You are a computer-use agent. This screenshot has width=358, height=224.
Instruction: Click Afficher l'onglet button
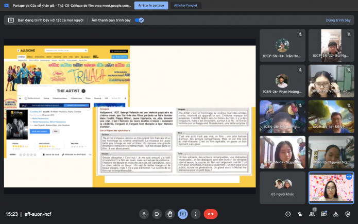pyautogui.click(x=185, y=5)
